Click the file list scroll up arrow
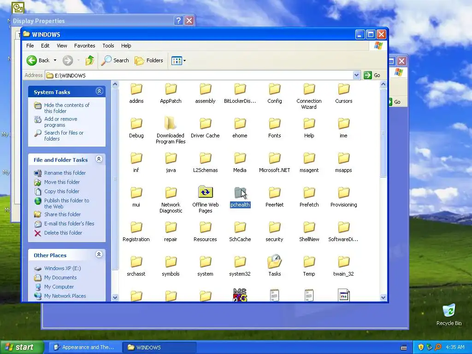Viewport: 472px width, 354px height. [x=383, y=84]
